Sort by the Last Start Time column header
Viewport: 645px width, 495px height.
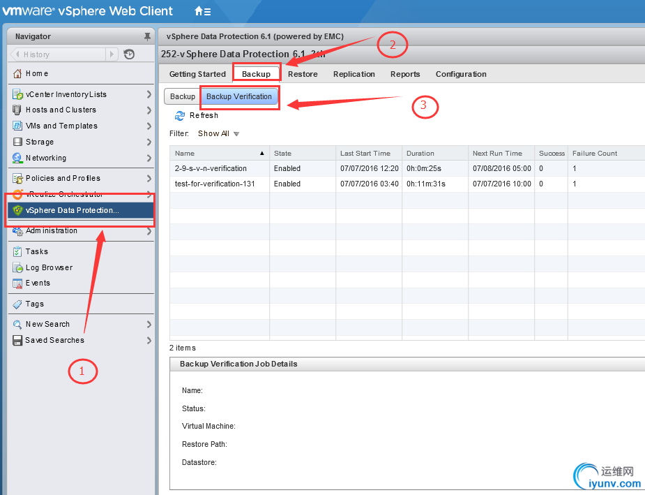[x=369, y=153]
